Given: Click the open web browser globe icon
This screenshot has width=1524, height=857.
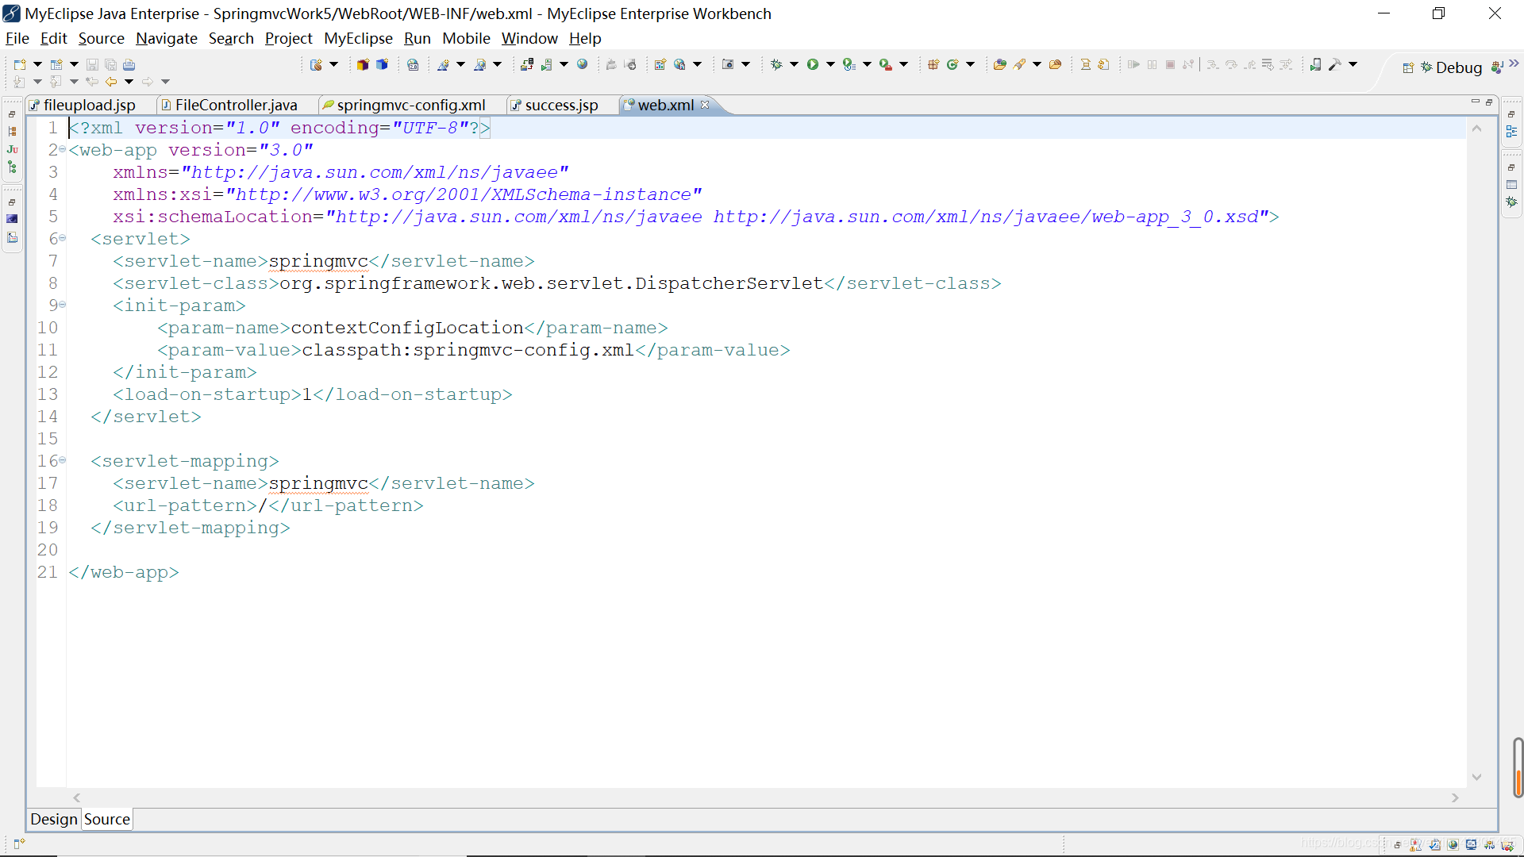Looking at the screenshot, I should pyautogui.click(x=583, y=64).
